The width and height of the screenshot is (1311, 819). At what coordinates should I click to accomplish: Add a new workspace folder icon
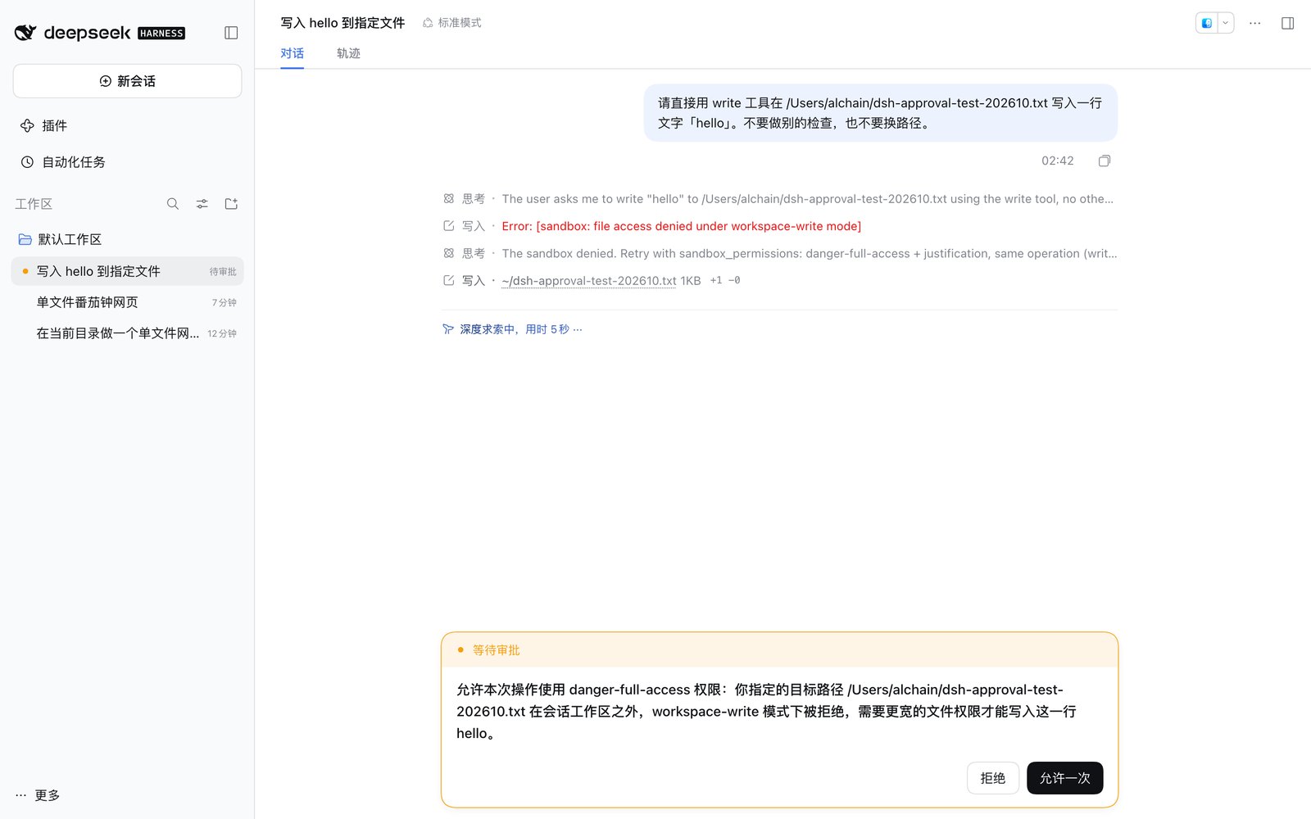231,204
